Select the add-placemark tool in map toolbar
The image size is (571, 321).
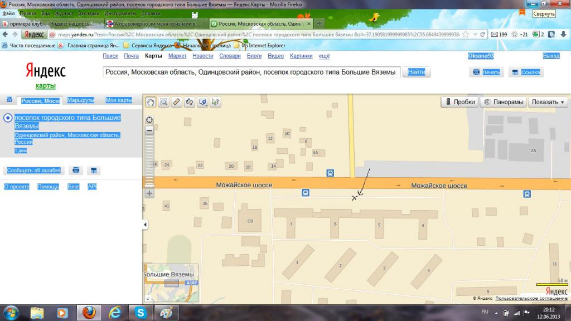coord(202,103)
